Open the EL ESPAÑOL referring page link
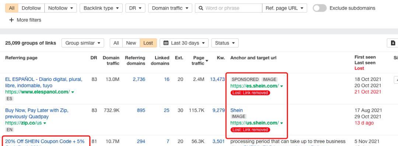The height and width of the screenshot is (146, 398). tap(43, 82)
